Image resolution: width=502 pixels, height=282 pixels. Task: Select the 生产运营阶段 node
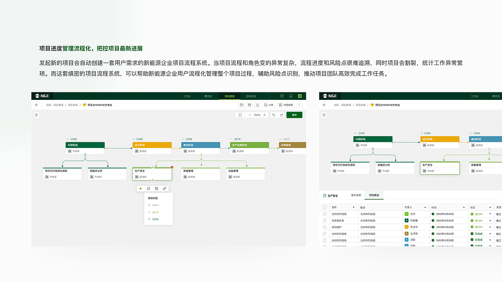pyautogui.click(x=249, y=148)
